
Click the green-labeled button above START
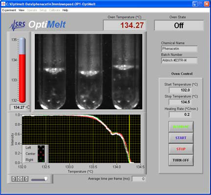[181, 127]
